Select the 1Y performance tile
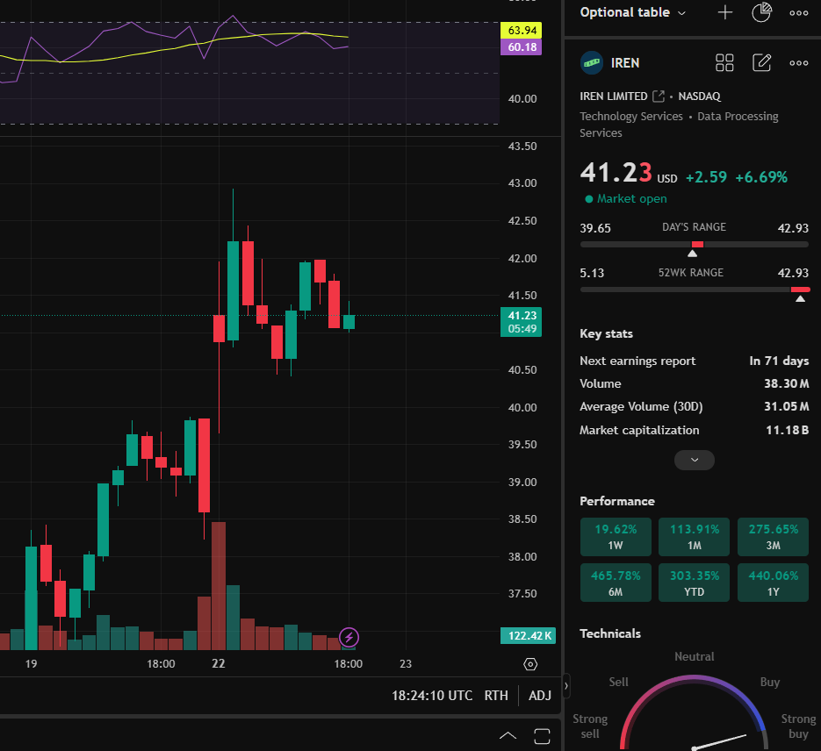Screen dimensions: 821x751 [x=773, y=583]
